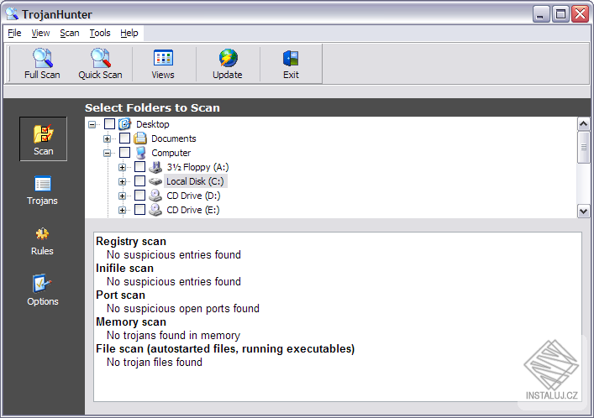Open the Trojans sidebar panel
This screenshot has height=418, width=594.
42,190
